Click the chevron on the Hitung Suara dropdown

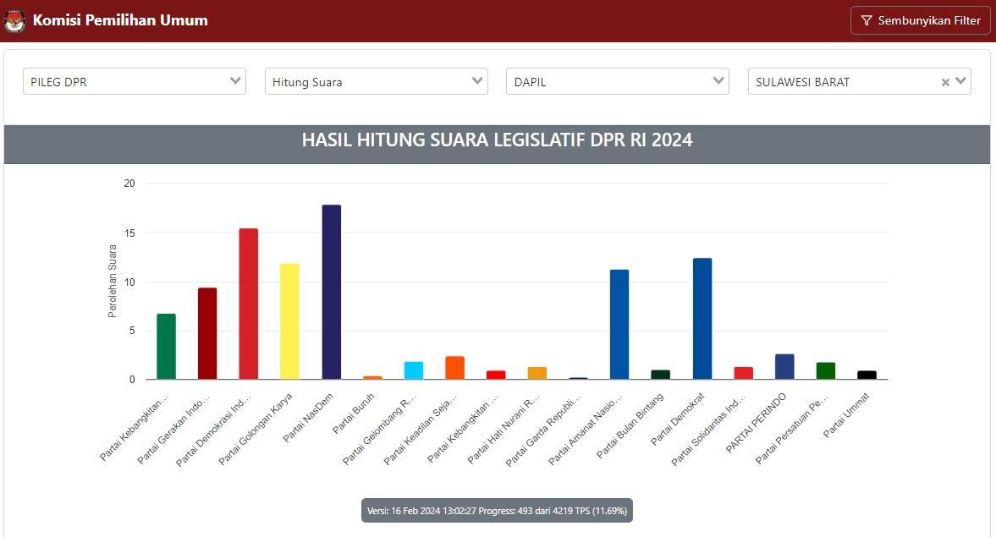coord(478,80)
